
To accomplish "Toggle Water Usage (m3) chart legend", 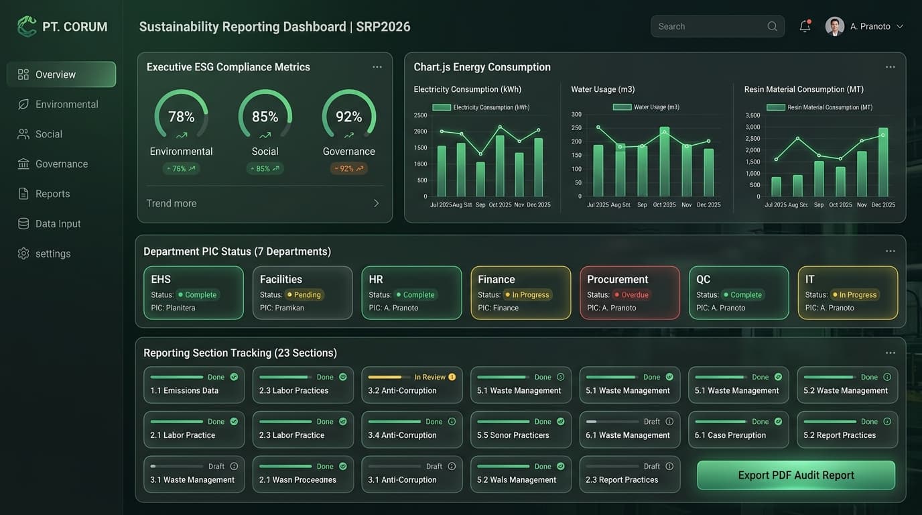I will 646,107.
